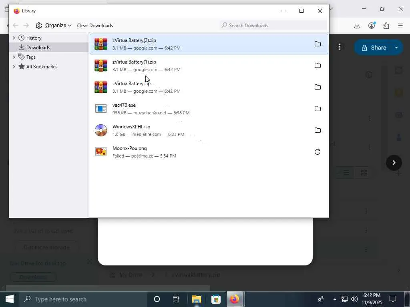
Task: Click the Windows taskbar search box
Action: (x=83, y=299)
